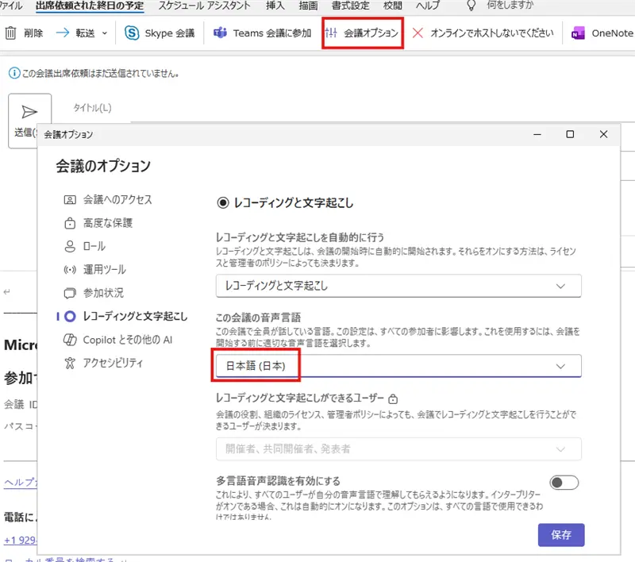Click the lock icon beside レコーディングと文字起こしができるユーザー
The height and width of the screenshot is (562, 635).
click(x=392, y=398)
